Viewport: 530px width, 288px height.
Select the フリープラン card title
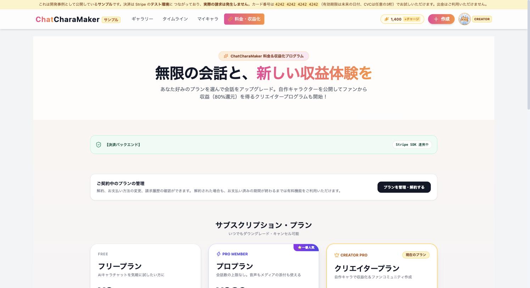[120, 266]
